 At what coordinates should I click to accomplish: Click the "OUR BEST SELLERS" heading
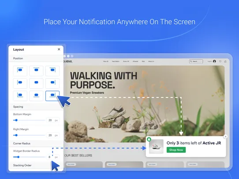coord(78,155)
